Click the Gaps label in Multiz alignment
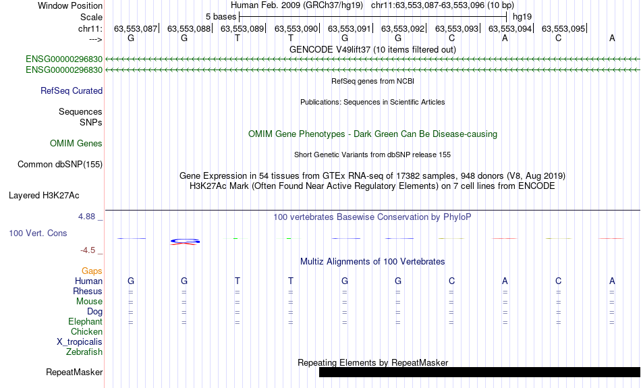 click(x=92, y=271)
